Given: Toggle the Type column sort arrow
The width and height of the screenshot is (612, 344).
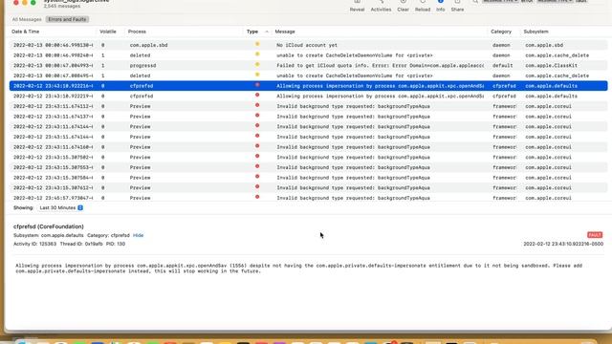Looking at the screenshot, I should [267, 32].
